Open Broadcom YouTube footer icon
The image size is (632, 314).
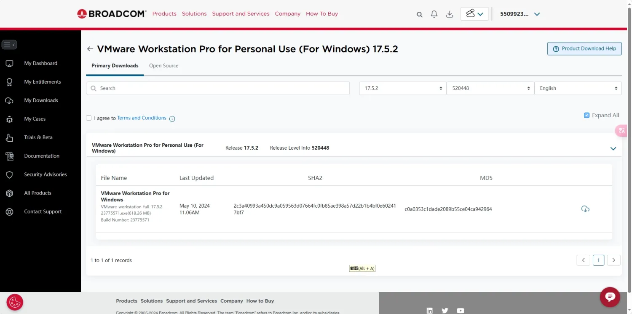(461, 311)
